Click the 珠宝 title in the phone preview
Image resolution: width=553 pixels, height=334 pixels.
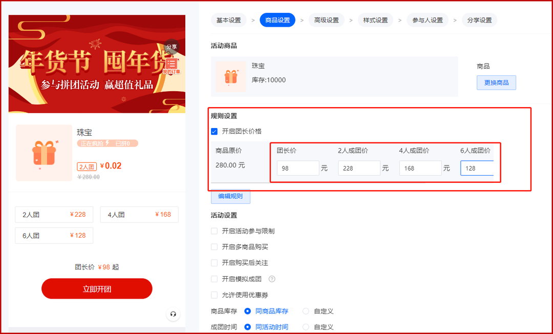coord(84,133)
